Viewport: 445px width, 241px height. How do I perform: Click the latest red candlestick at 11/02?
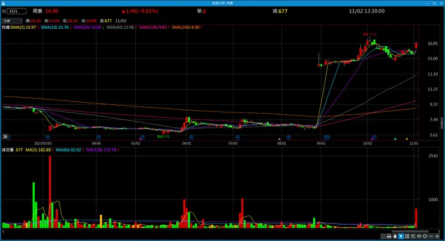pyautogui.click(x=416, y=45)
